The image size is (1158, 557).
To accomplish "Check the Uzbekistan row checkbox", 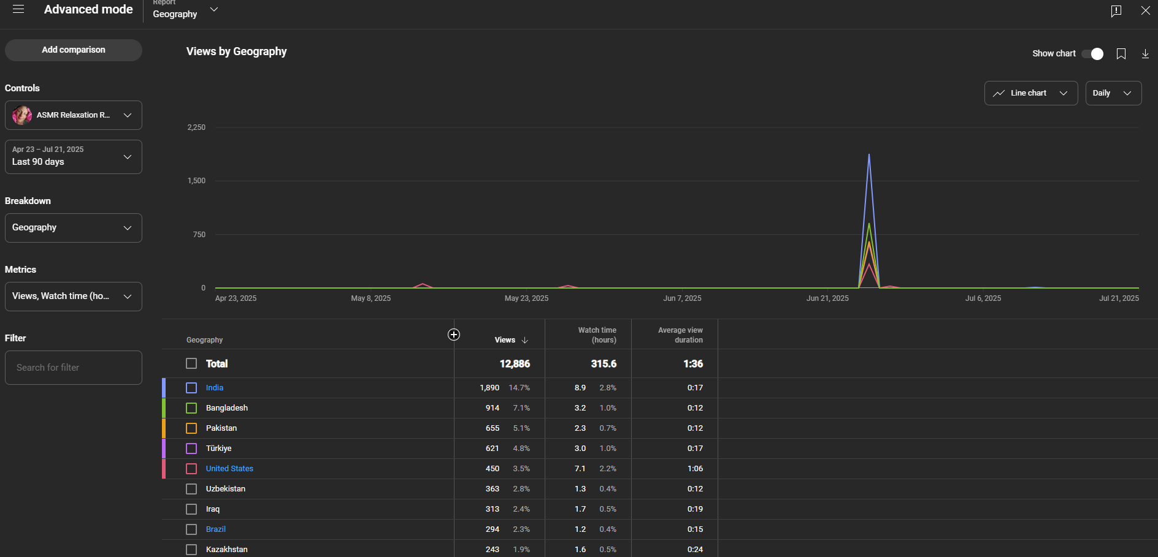I will click(x=191, y=489).
